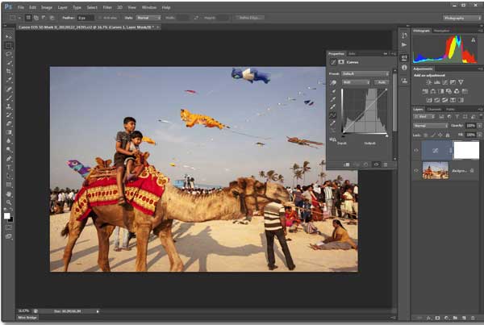Switch to the Channels tab
Screen dimensions: 484x325
(434, 109)
